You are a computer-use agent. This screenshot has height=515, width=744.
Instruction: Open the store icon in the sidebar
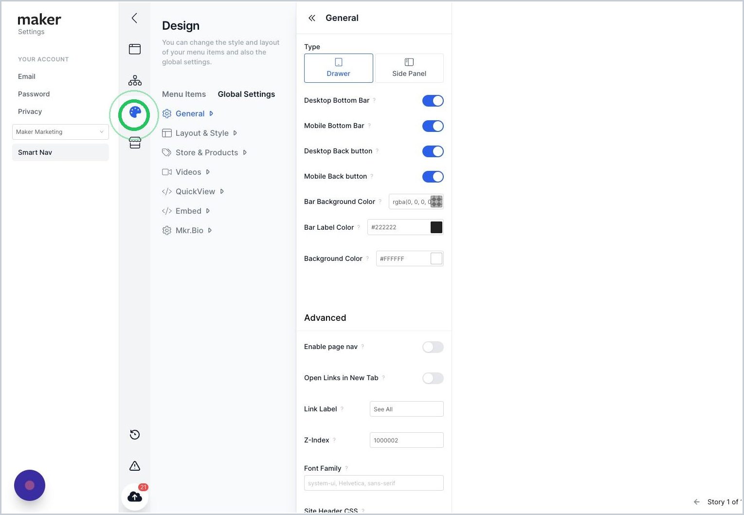tap(135, 143)
